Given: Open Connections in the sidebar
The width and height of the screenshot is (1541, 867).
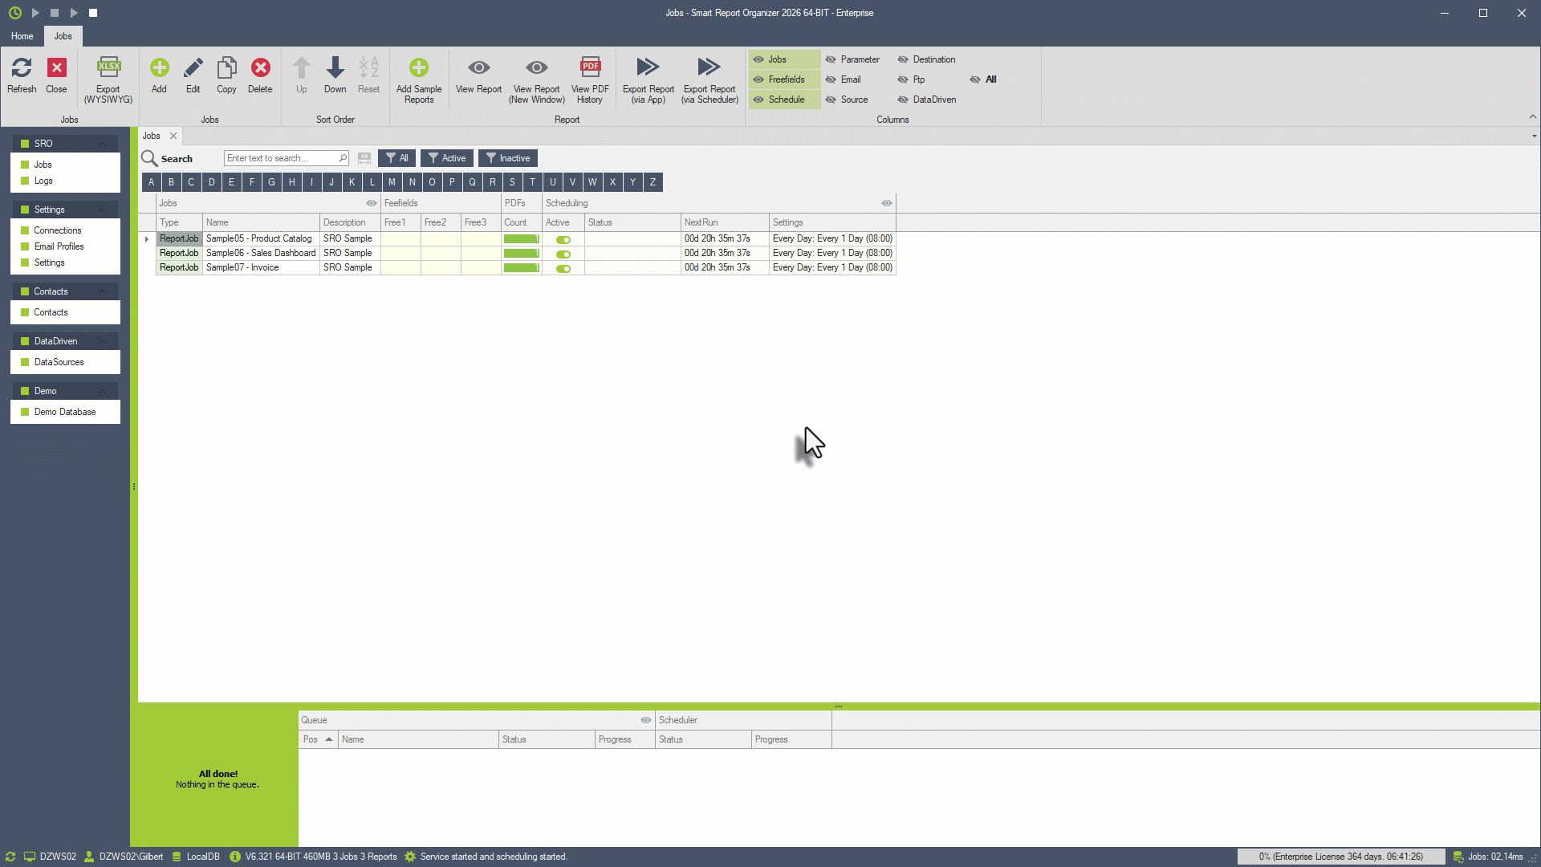Looking at the screenshot, I should click(58, 230).
